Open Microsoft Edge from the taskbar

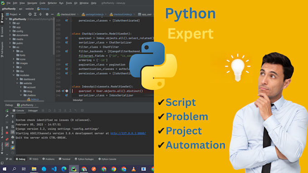[64, 169]
